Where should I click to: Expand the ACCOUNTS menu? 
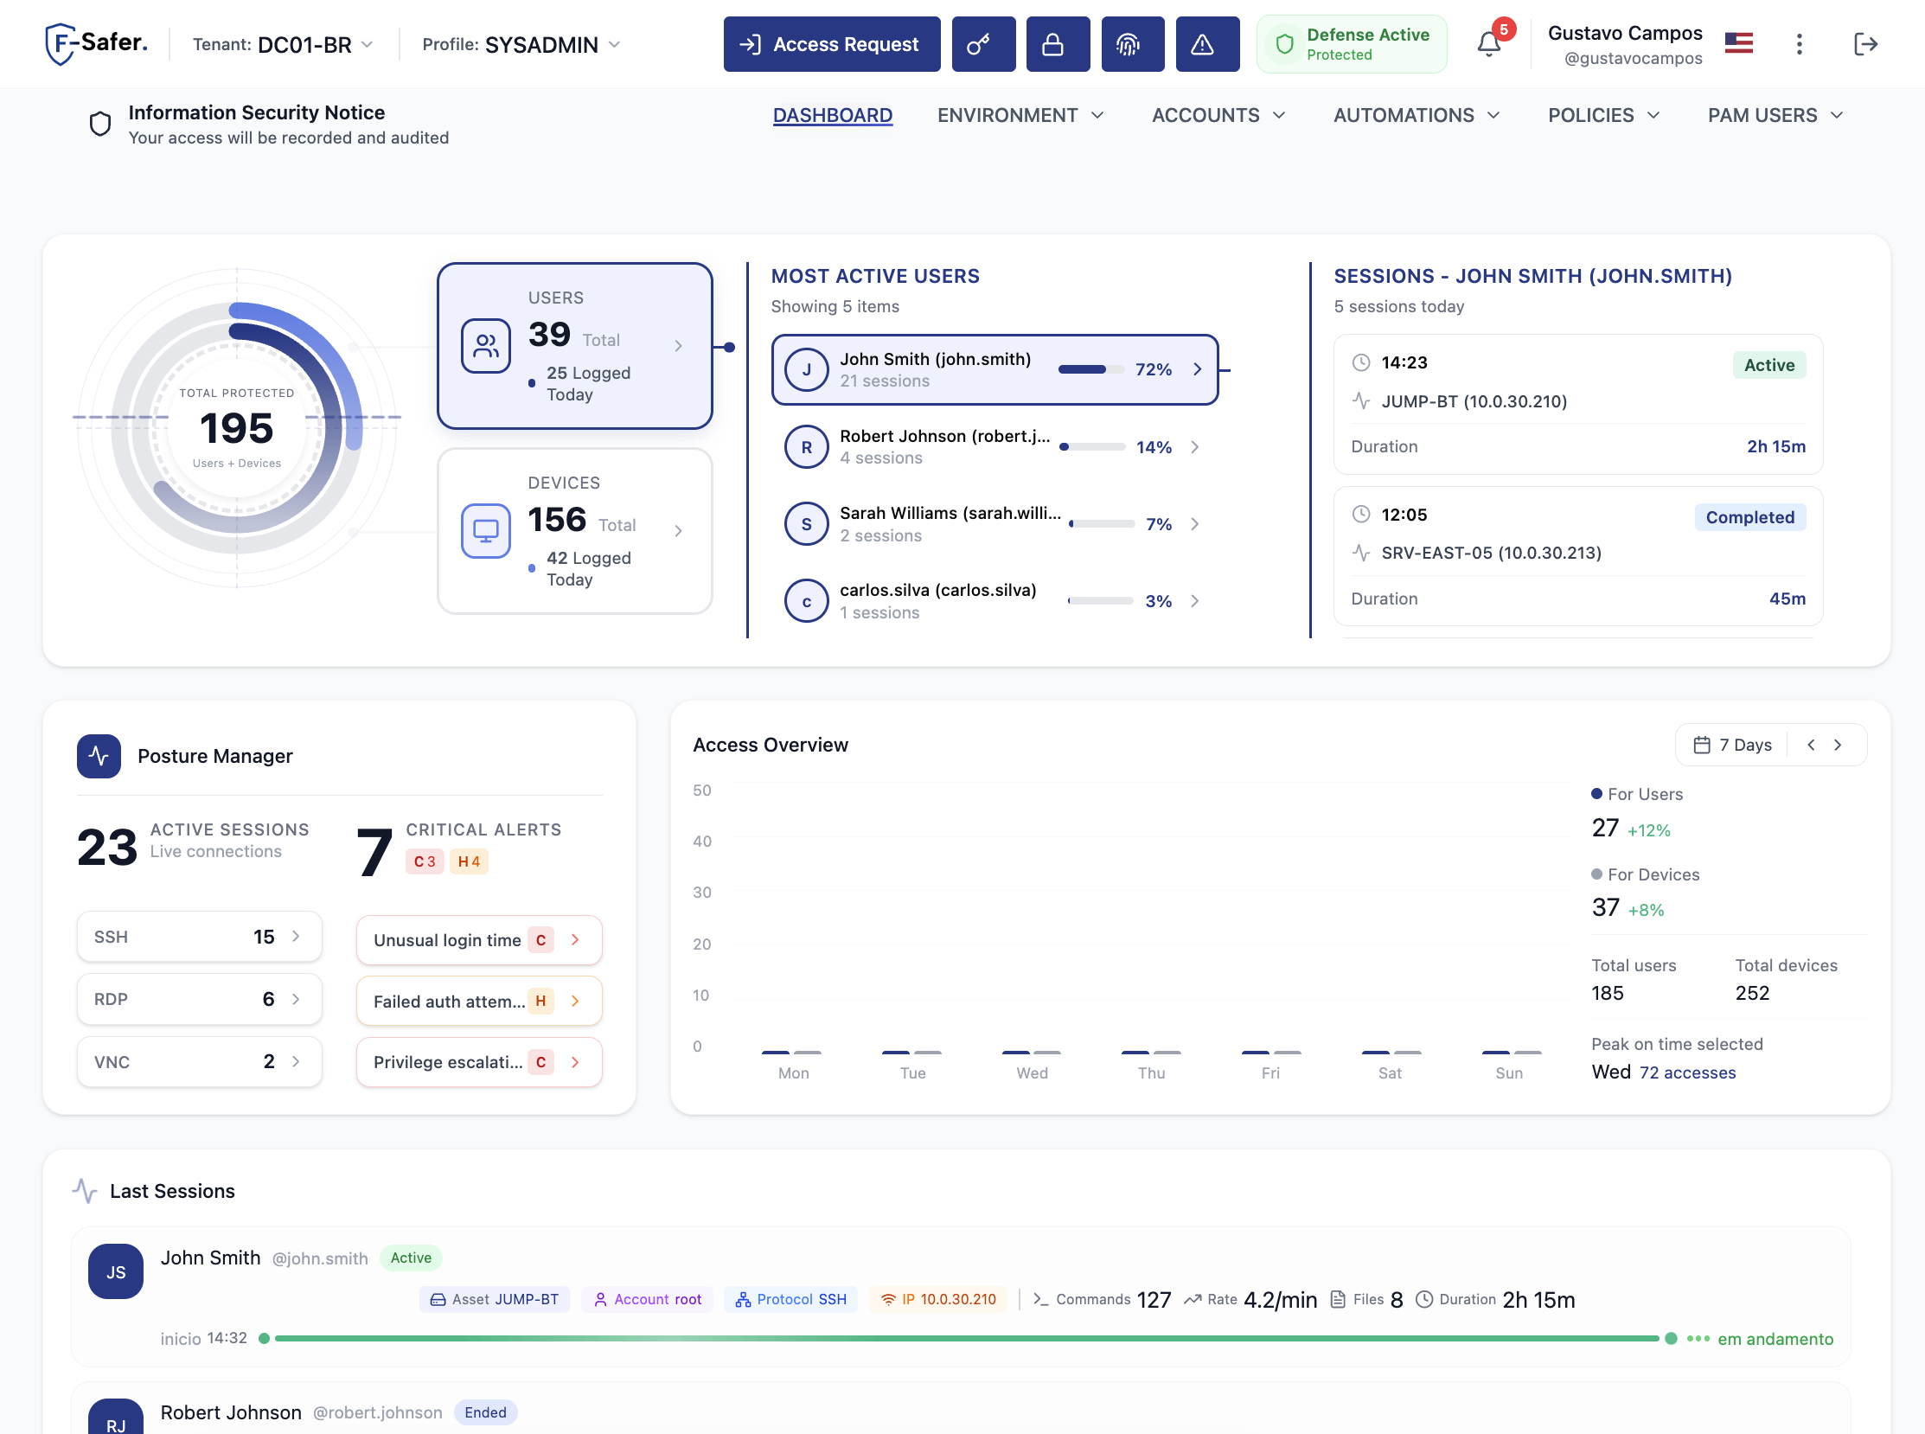pyautogui.click(x=1218, y=115)
